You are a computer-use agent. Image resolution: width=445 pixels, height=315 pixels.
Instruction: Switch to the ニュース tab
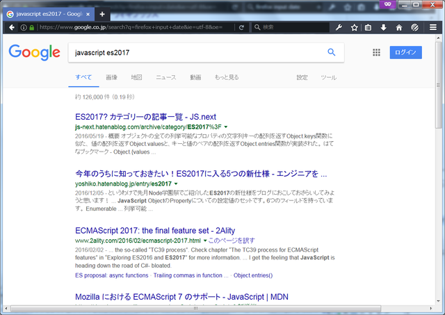(x=166, y=77)
